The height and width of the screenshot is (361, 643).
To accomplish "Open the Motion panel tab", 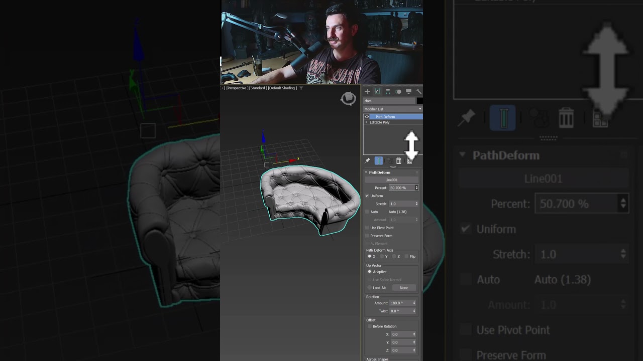I will tap(398, 92).
